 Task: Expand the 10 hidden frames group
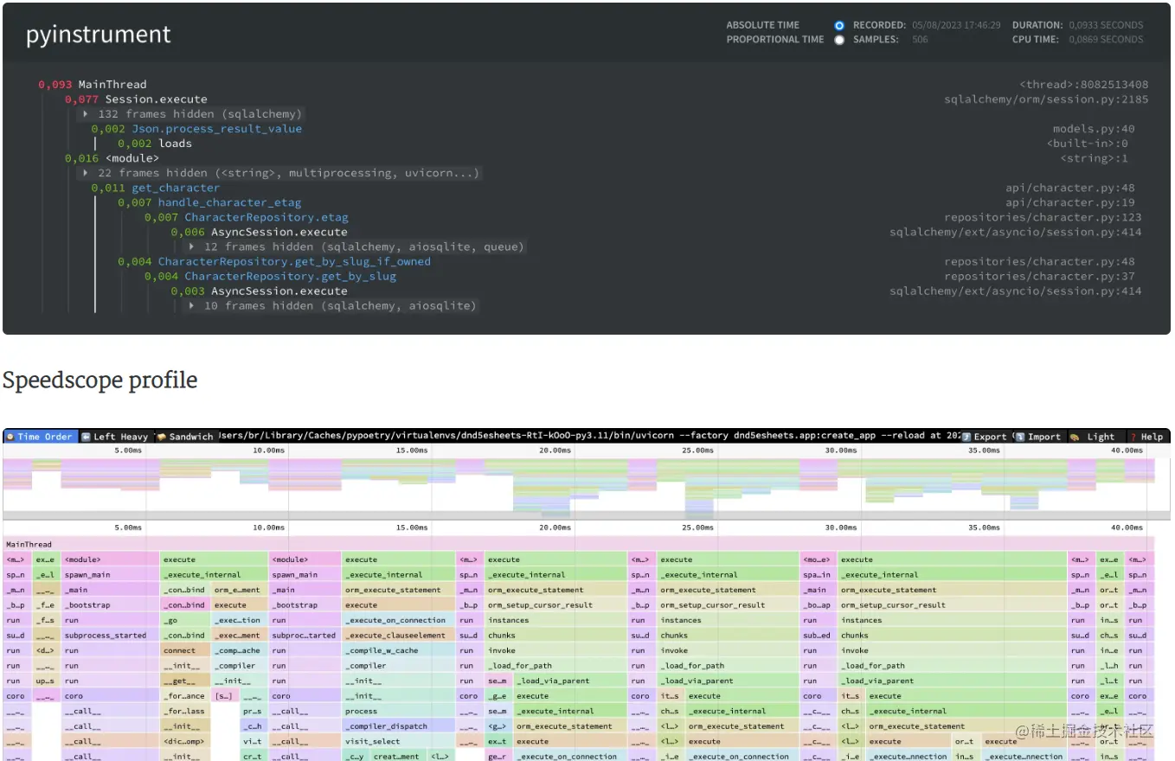pyautogui.click(x=192, y=305)
